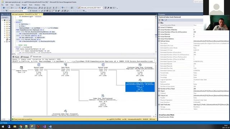Open the Tools menu
The image size is (230, 129).
click(31, 5)
